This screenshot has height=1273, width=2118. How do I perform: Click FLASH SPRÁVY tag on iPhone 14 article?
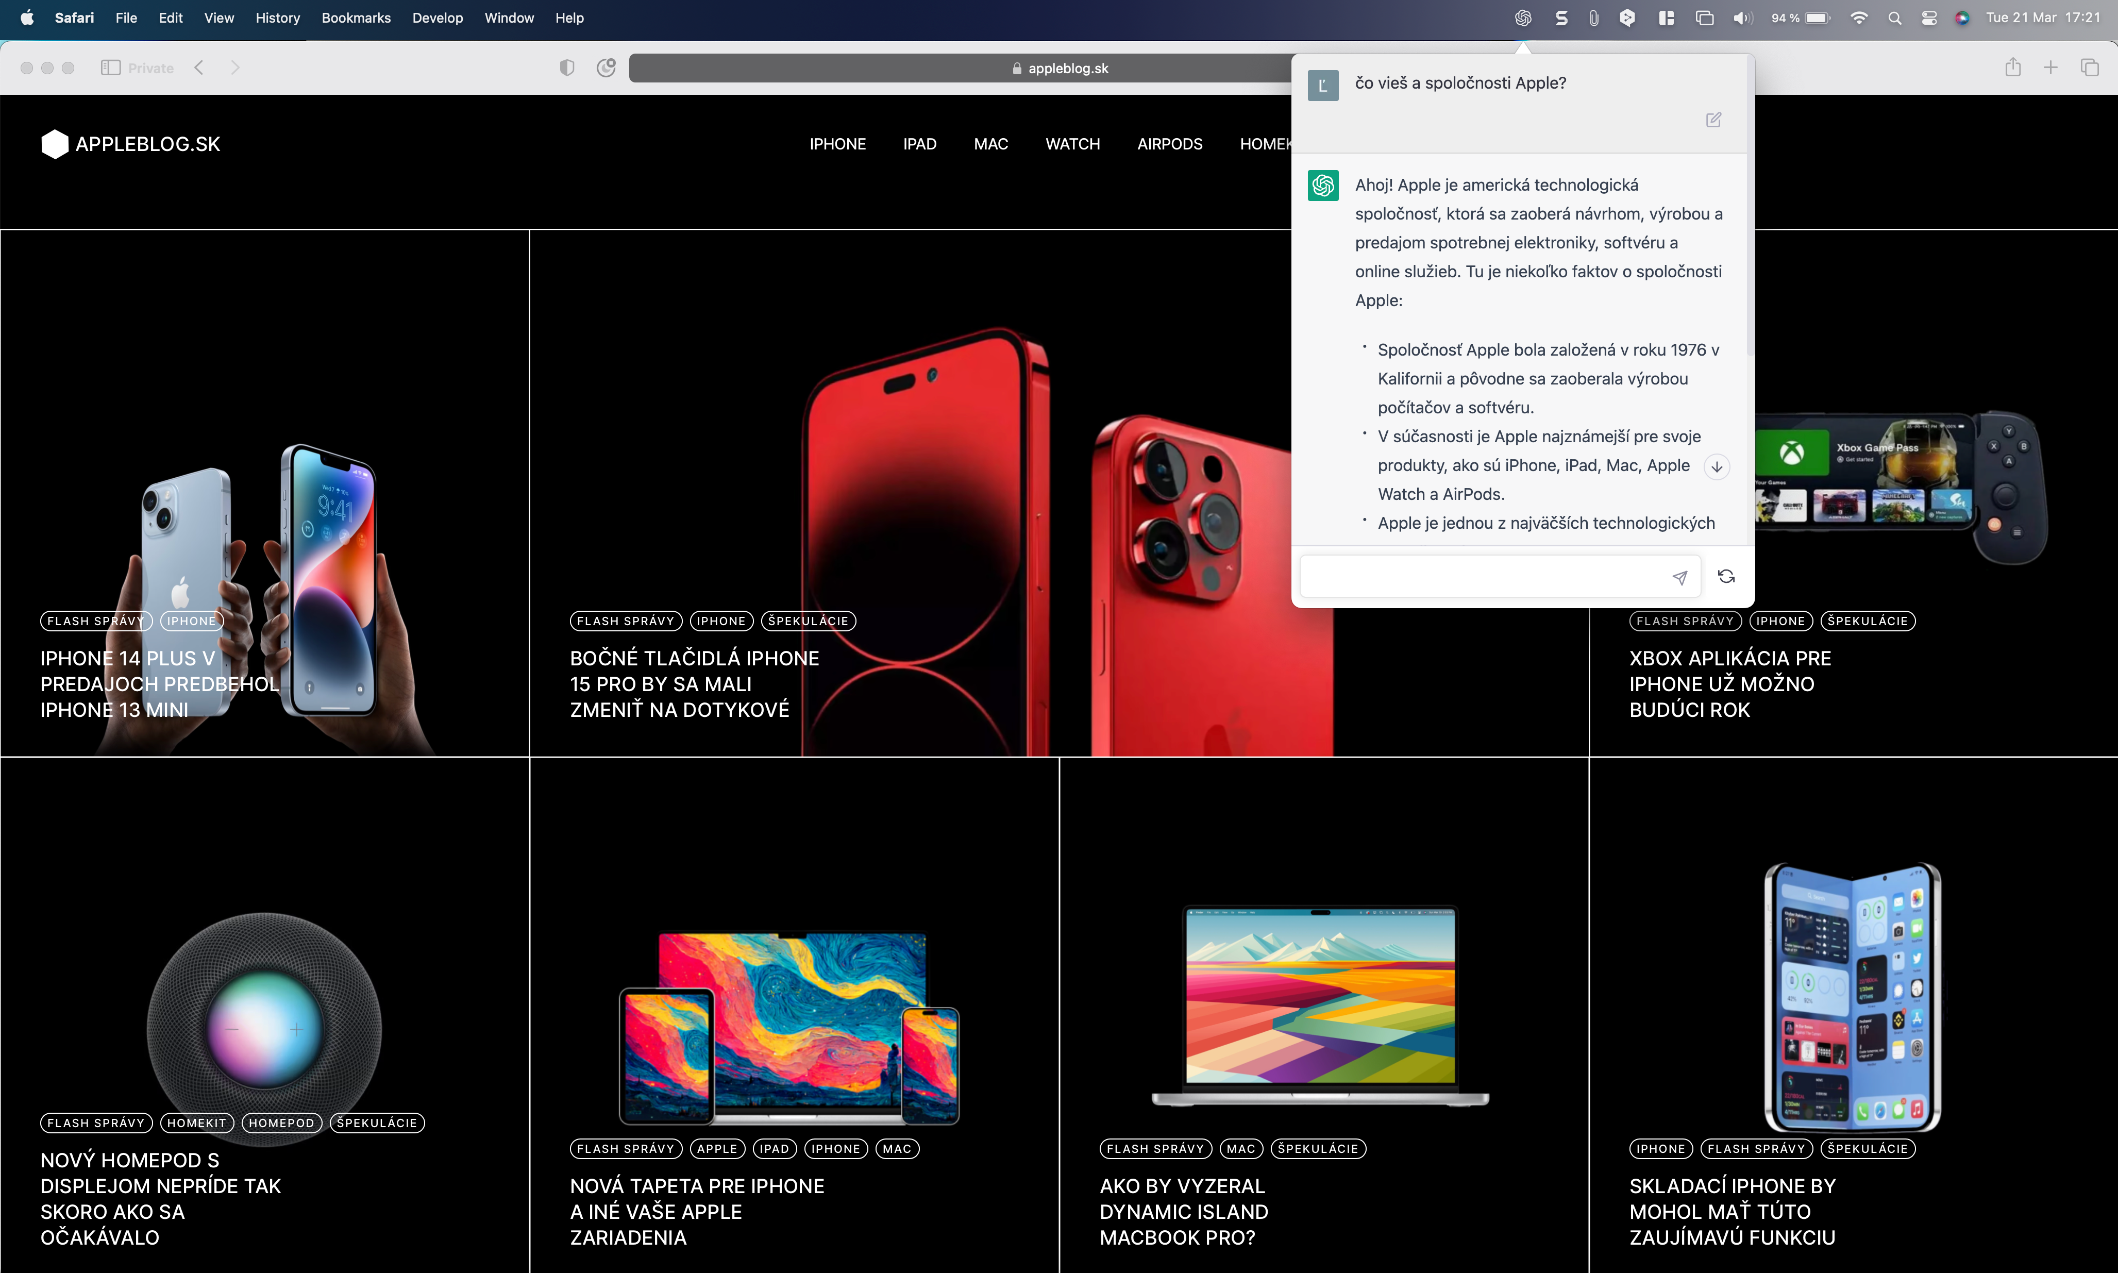[95, 621]
